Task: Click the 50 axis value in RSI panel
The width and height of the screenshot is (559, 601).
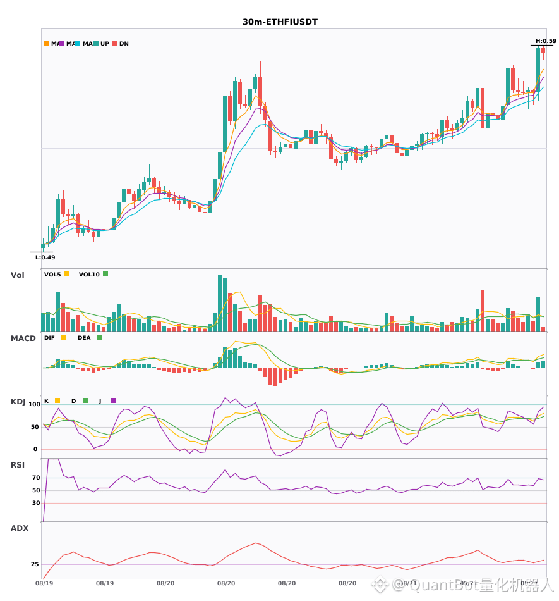Action: [x=37, y=490]
